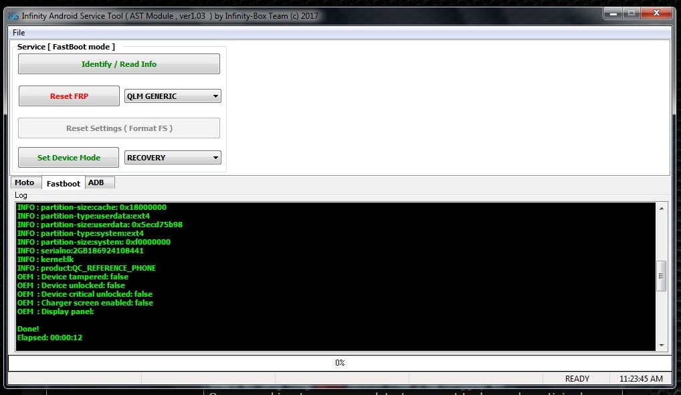Open the File menu
This screenshot has height=395, width=681.
tap(19, 33)
